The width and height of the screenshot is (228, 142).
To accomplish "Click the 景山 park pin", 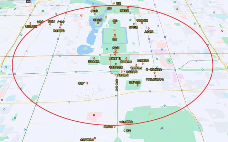I will [115, 23].
